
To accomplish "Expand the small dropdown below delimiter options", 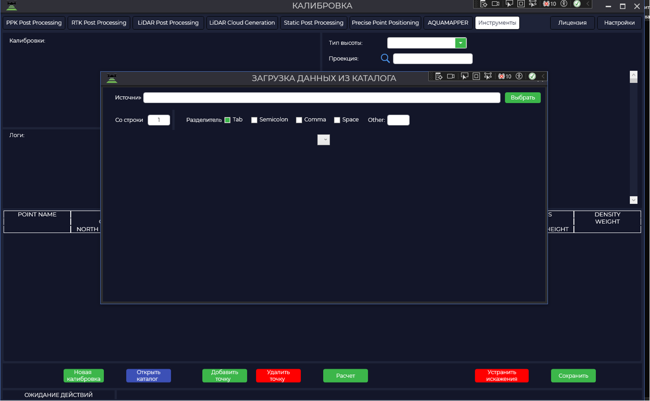I will click(324, 140).
